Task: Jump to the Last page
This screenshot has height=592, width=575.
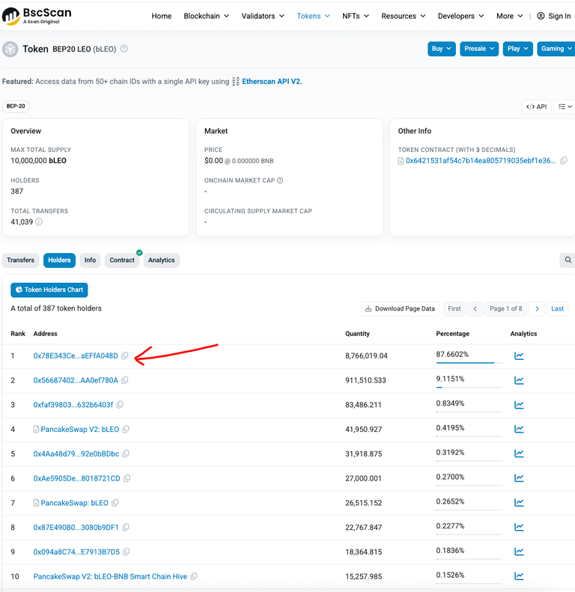Action: (557, 309)
